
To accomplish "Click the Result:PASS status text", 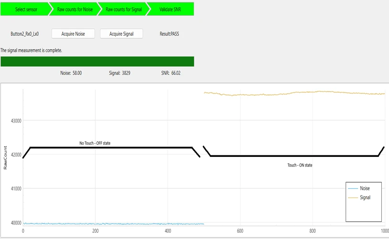I will click(x=169, y=34).
